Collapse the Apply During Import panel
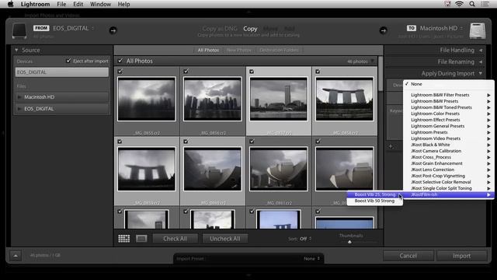The height and width of the screenshot is (280, 497). 481,74
